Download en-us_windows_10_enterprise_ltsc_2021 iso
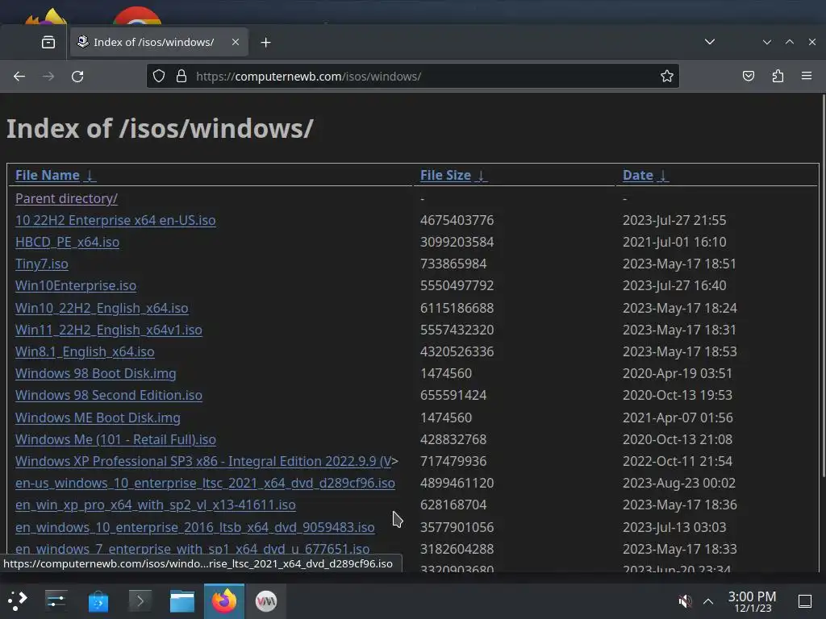 click(x=205, y=483)
